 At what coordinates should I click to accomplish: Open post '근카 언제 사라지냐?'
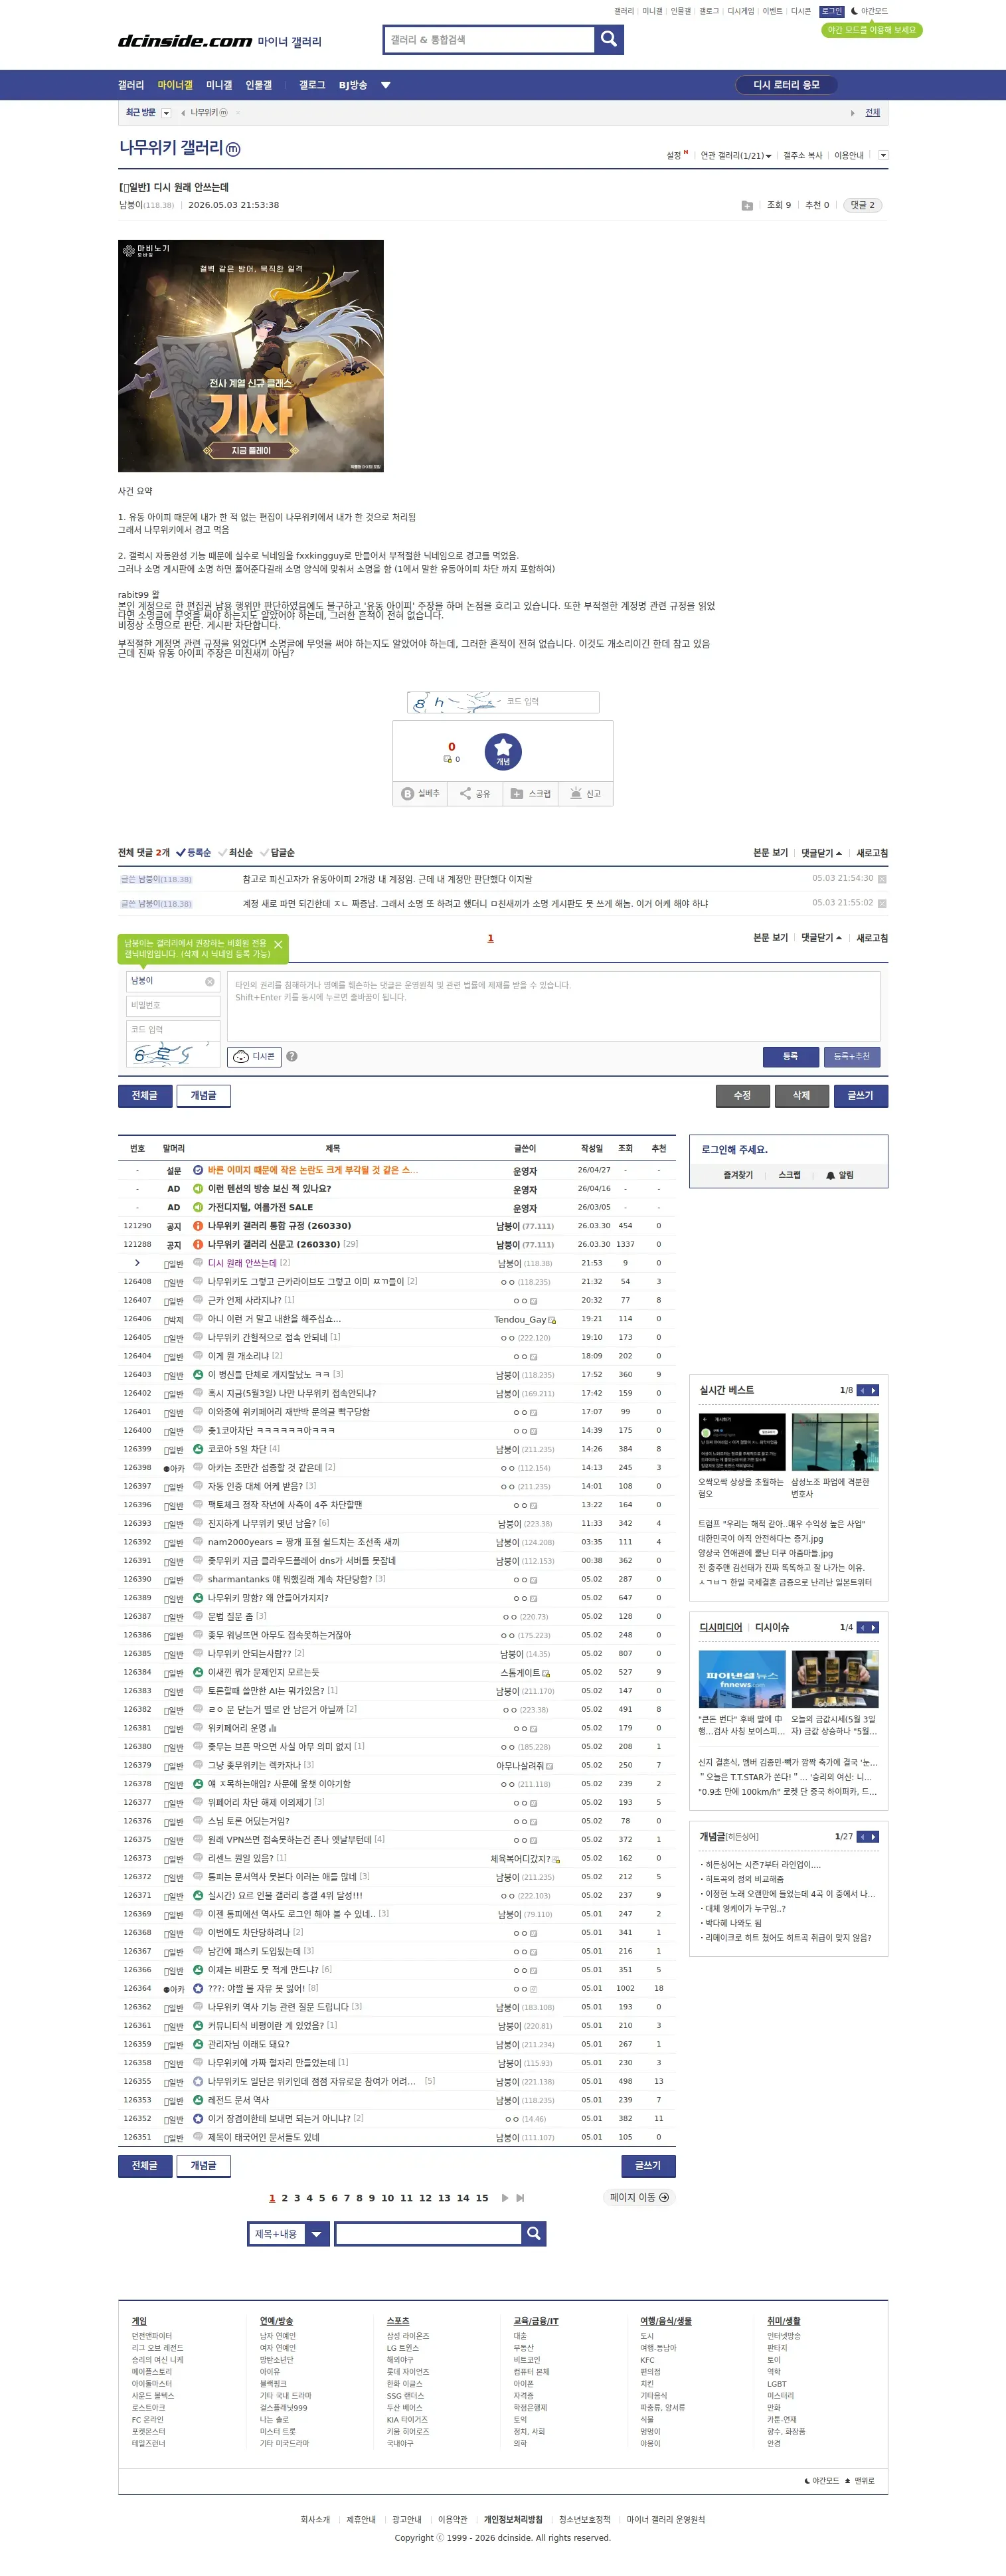tap(245, 1300)
